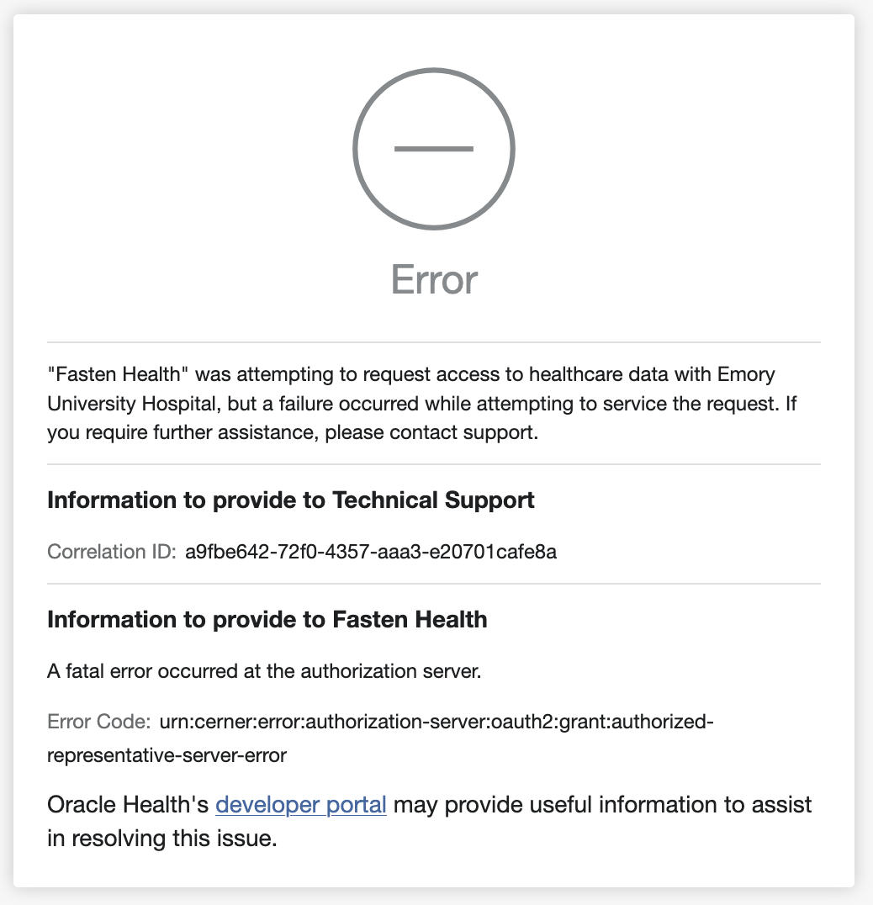Click the "A fatal error occurred" sentence
The width and height of the screenshot is (873, 905).
pos(263,672)
